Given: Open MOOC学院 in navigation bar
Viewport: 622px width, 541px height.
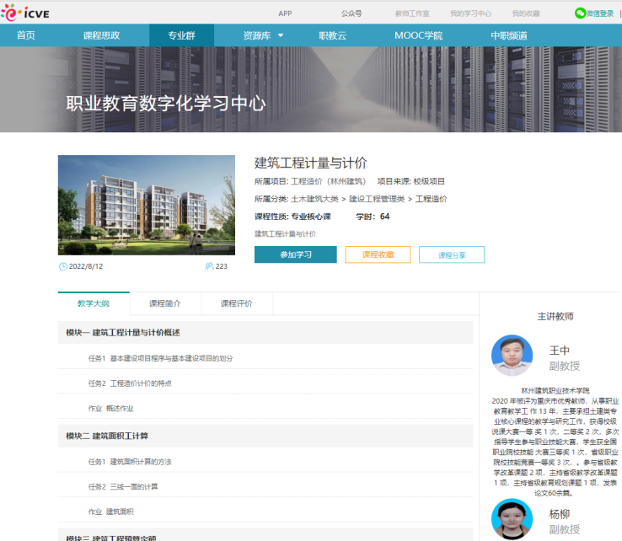Looking at the screenshot, I should 418,35.
